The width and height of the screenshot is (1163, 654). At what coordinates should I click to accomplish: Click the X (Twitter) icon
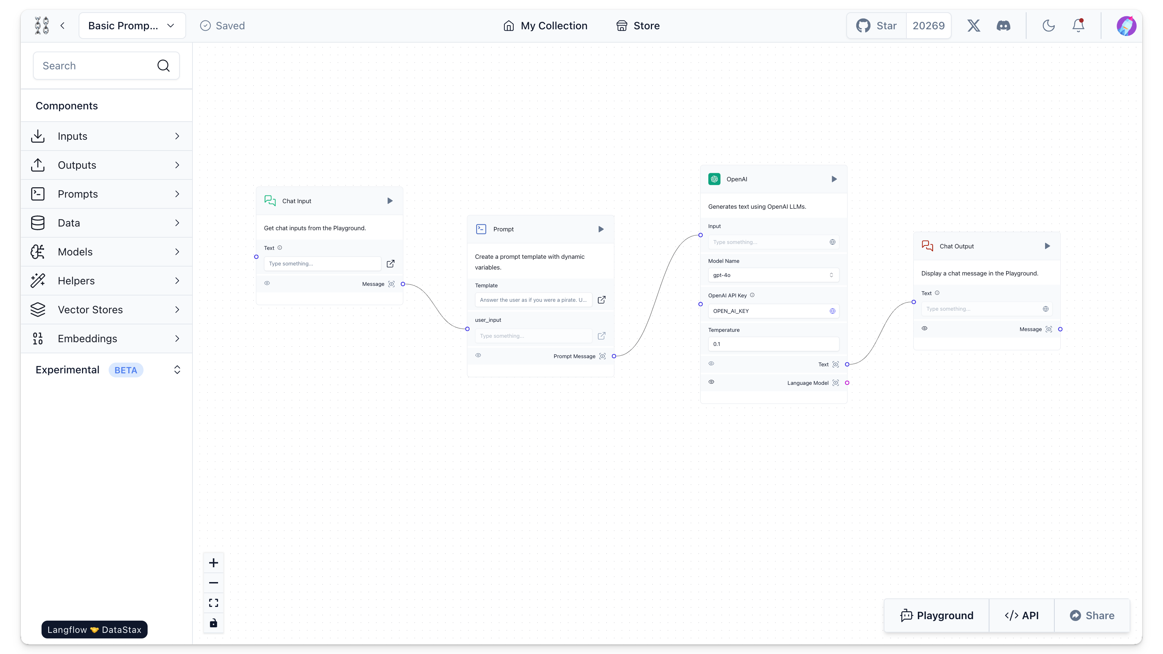(973, 26)
